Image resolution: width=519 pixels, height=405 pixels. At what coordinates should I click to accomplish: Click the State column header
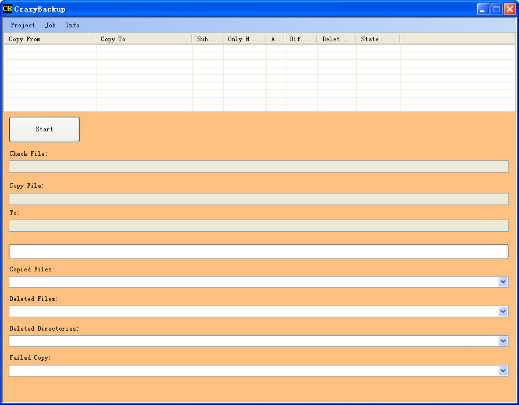point(377,39)
